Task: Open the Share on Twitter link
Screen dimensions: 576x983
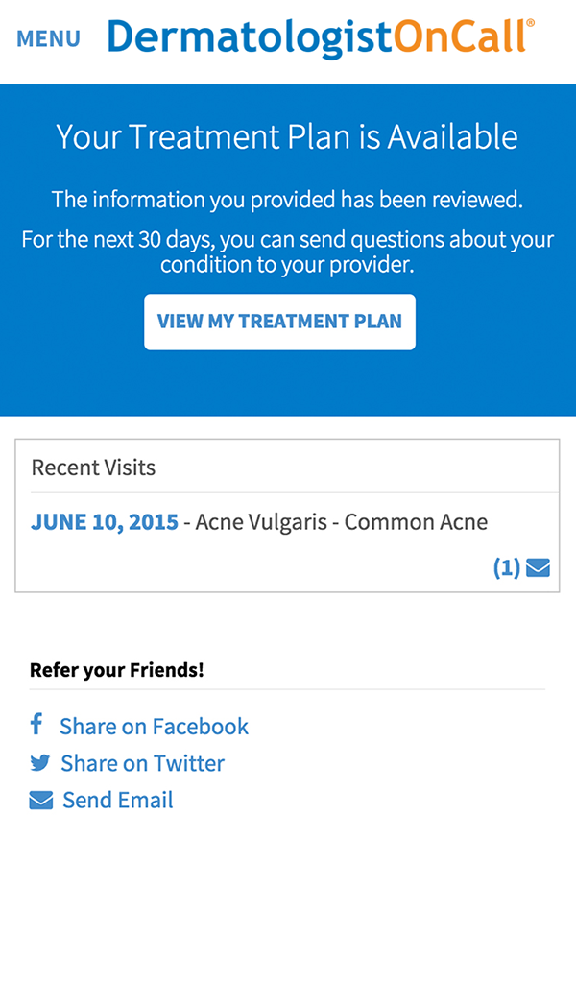Action: [142, 763]
